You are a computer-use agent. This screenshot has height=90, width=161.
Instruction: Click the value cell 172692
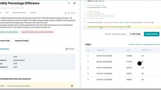coord(129,56)
